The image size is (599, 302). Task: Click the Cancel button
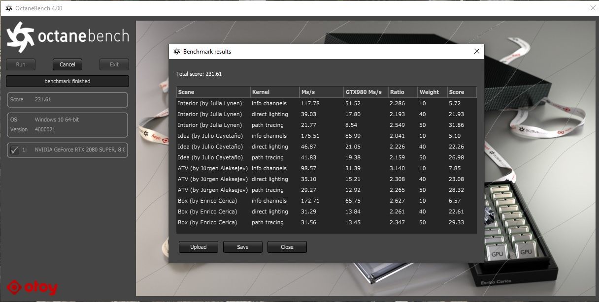[67, 64]
